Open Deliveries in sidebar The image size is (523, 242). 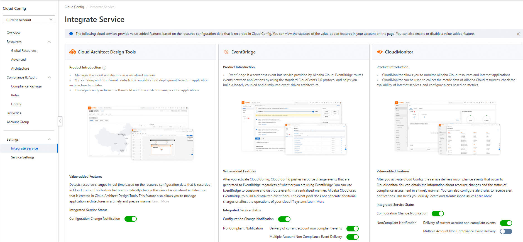14,113
